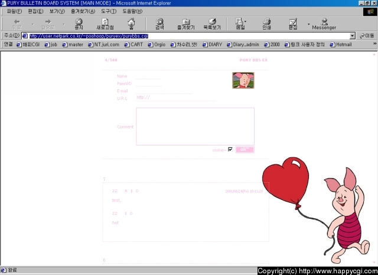Click inside the PassWD input field

(x=148, y=83)
